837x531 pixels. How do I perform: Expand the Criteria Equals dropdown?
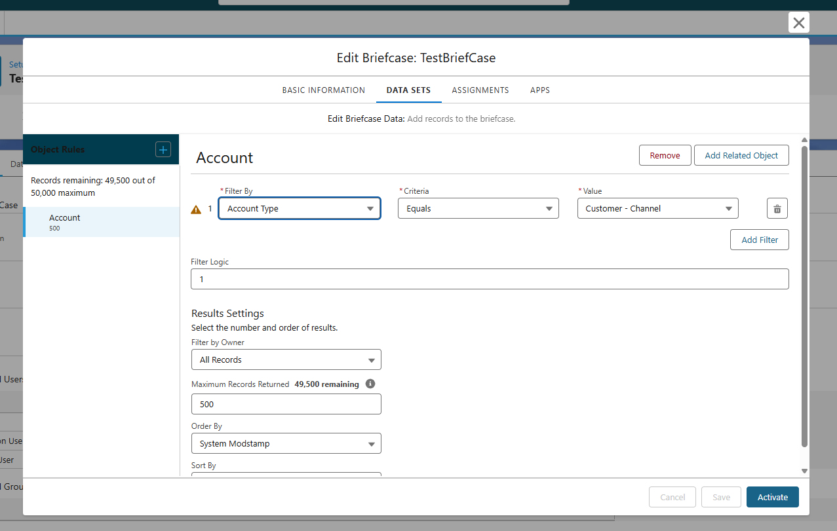(478, 209)
